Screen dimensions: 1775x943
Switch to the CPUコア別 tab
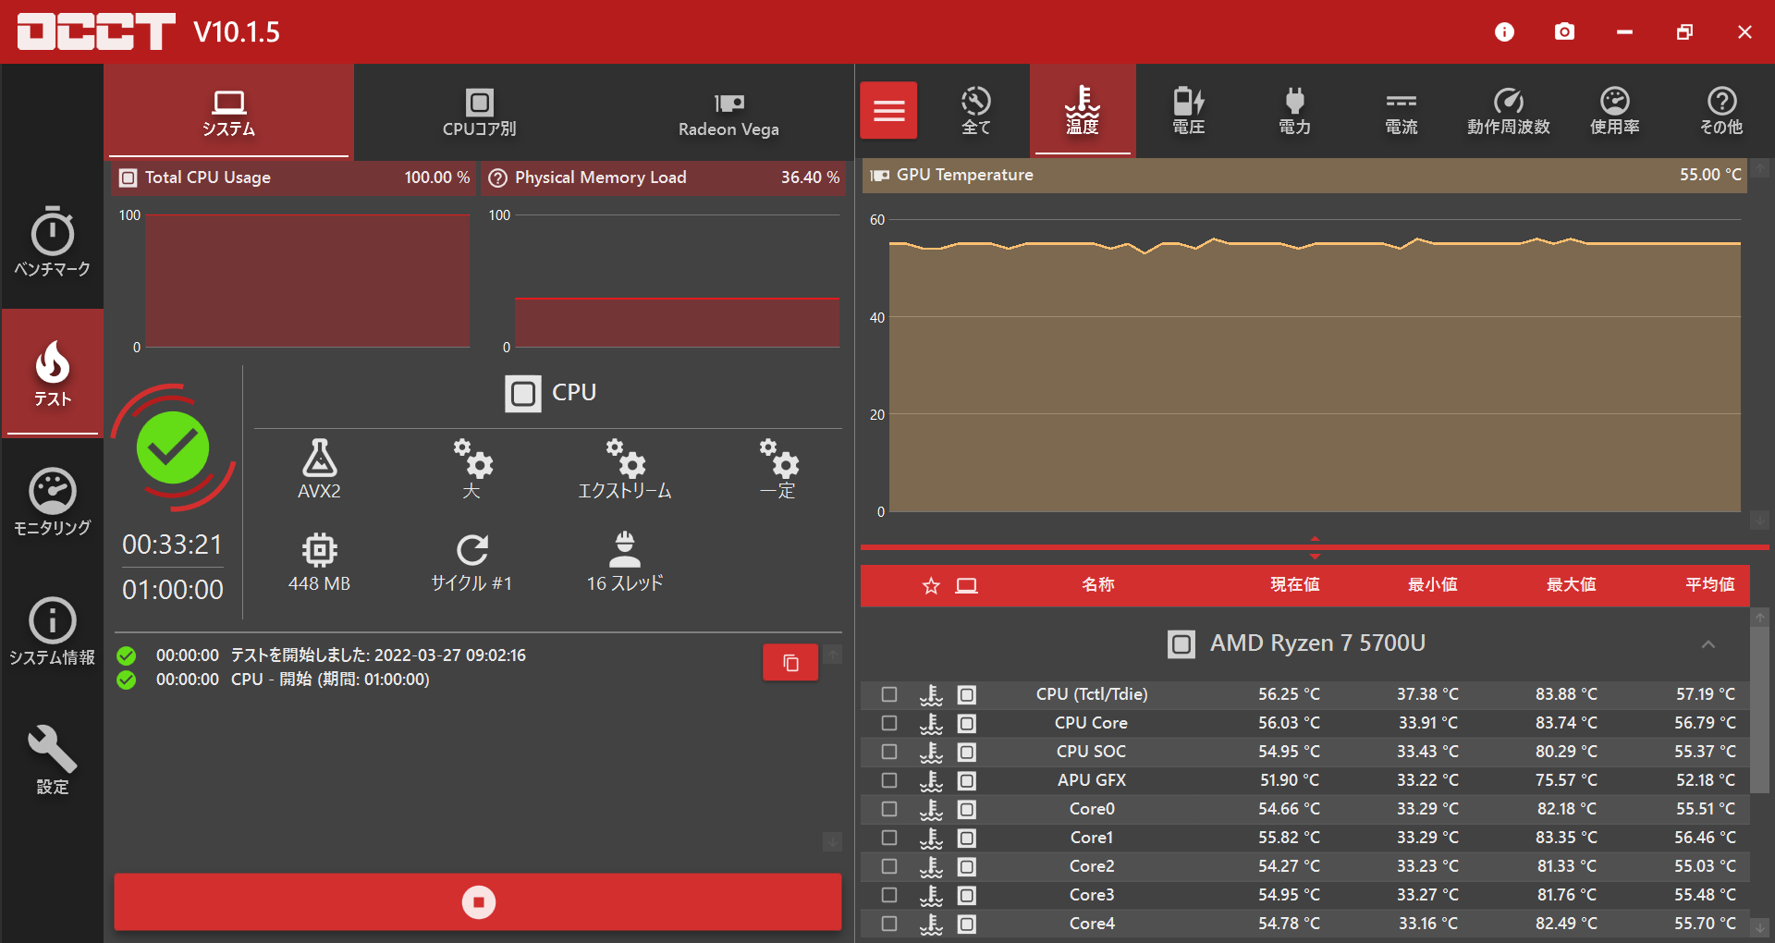click(479, 112)
